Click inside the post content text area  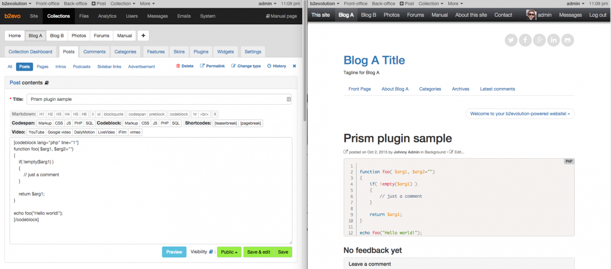(151, 191)
